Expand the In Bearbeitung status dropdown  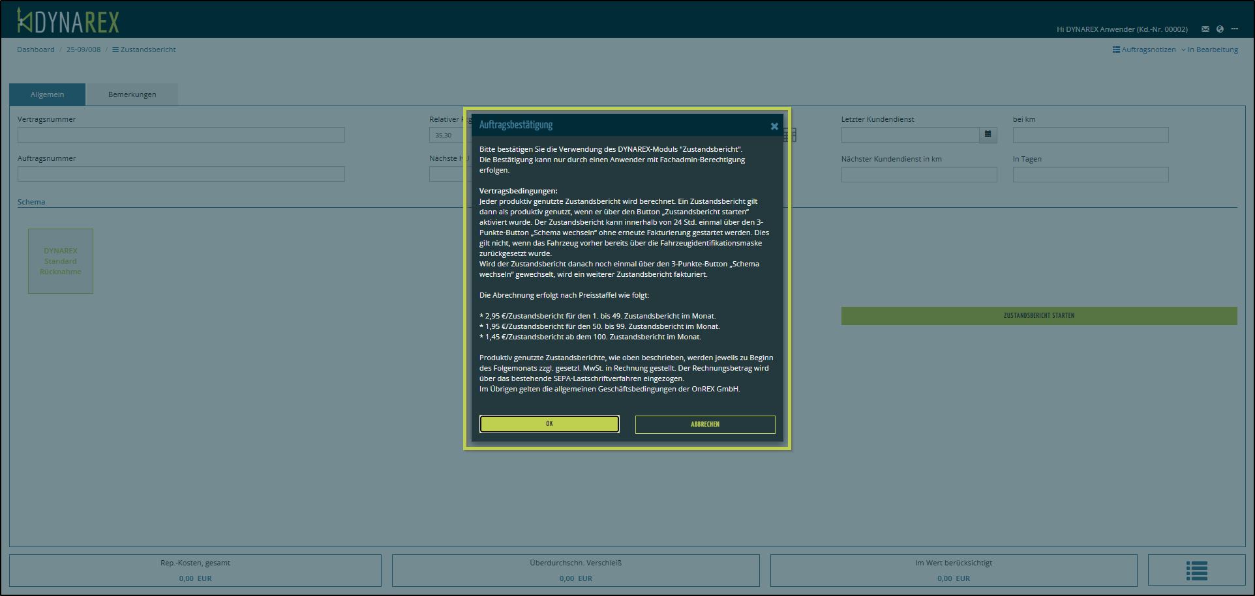click(x=1209, y=50)
